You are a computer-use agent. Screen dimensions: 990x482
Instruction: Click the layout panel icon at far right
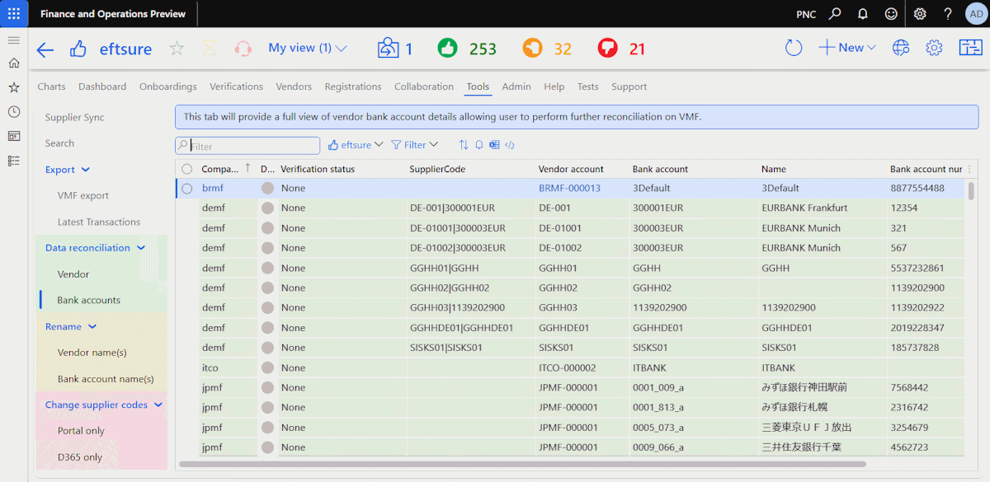point(970,48)
